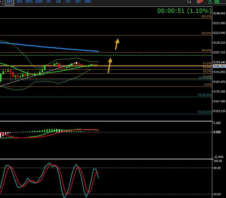The height and width of the screenshot is (198, 226).
Task: Click the 200.0% Fibonacci level label
Action: [x=206, y=16]
